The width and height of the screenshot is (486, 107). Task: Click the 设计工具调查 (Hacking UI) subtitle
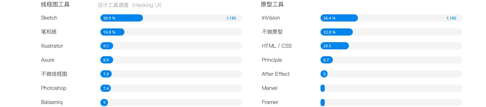(130, 5)
